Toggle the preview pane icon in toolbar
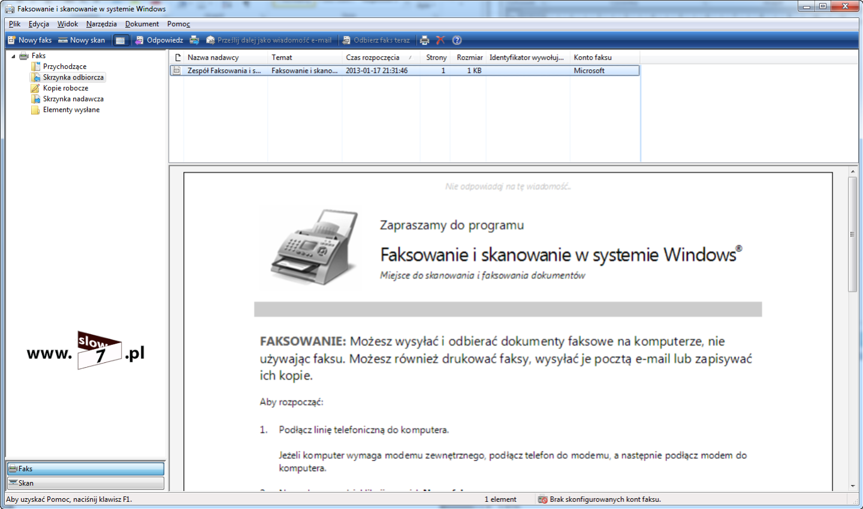 (x=120, y=40)
